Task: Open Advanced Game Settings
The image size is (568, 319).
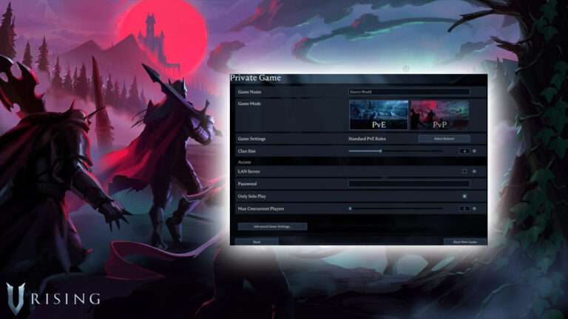Action: (272, 227)
